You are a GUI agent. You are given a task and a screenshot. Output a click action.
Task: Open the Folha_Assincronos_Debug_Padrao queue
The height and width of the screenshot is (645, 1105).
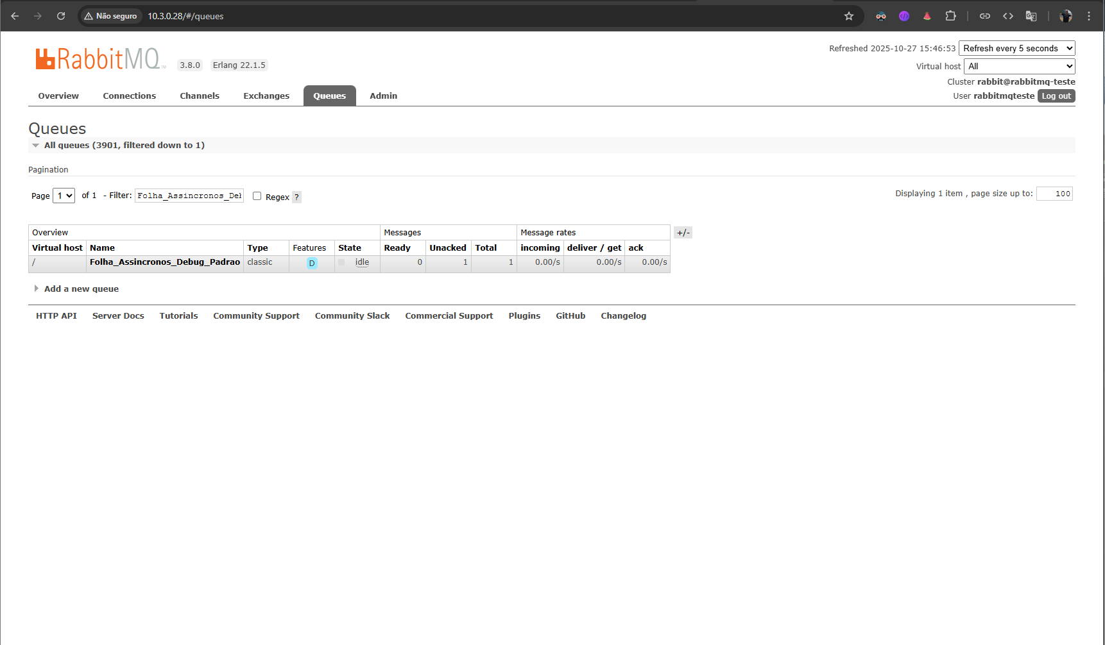[x=165, y=262]
